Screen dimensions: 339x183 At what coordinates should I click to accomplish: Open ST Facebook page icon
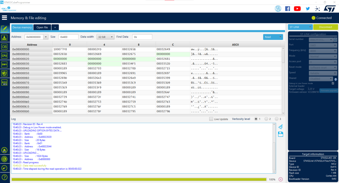287,9
